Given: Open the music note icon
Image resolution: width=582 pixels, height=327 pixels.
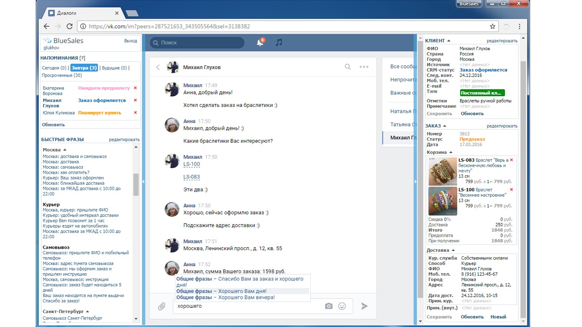Looking at the screenshot, I should 279,42.
